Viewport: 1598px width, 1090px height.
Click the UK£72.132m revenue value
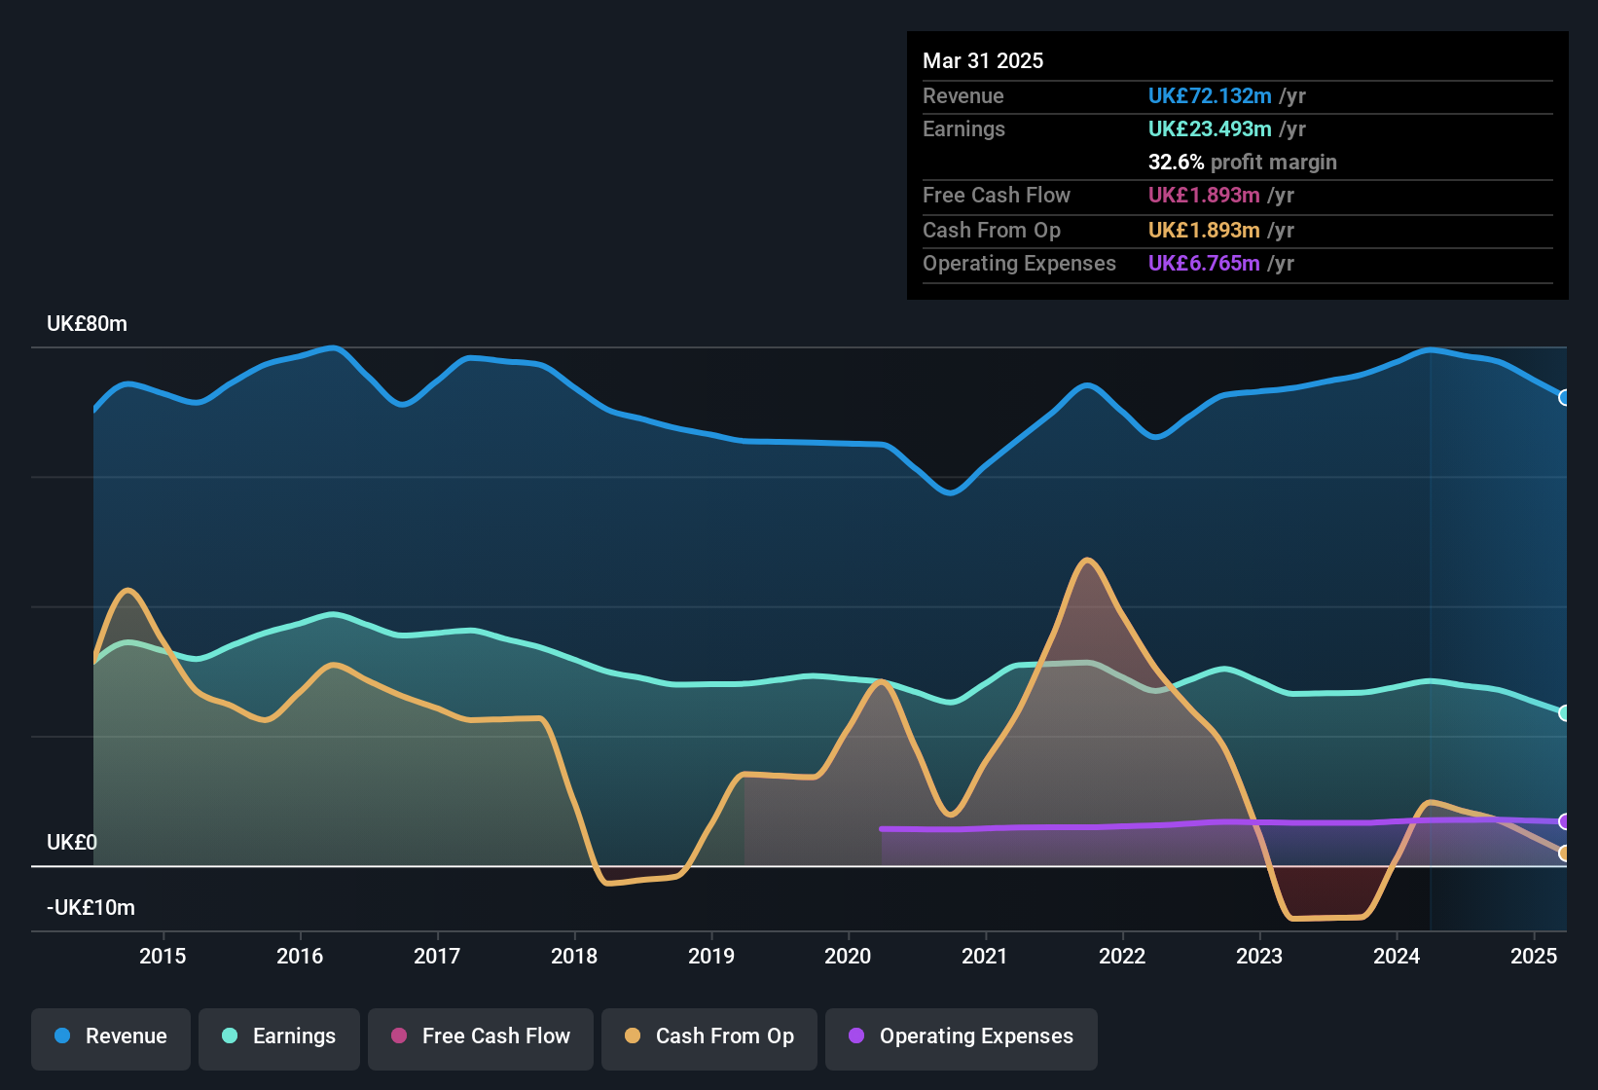(1210, 95)
